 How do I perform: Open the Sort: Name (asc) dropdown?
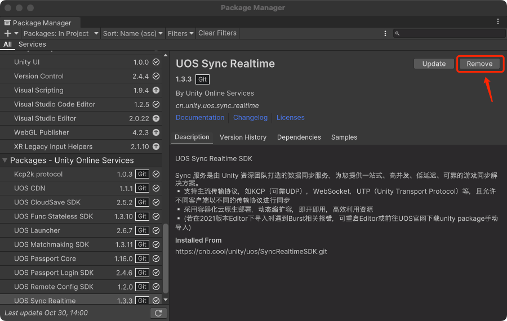click(132, 33)
